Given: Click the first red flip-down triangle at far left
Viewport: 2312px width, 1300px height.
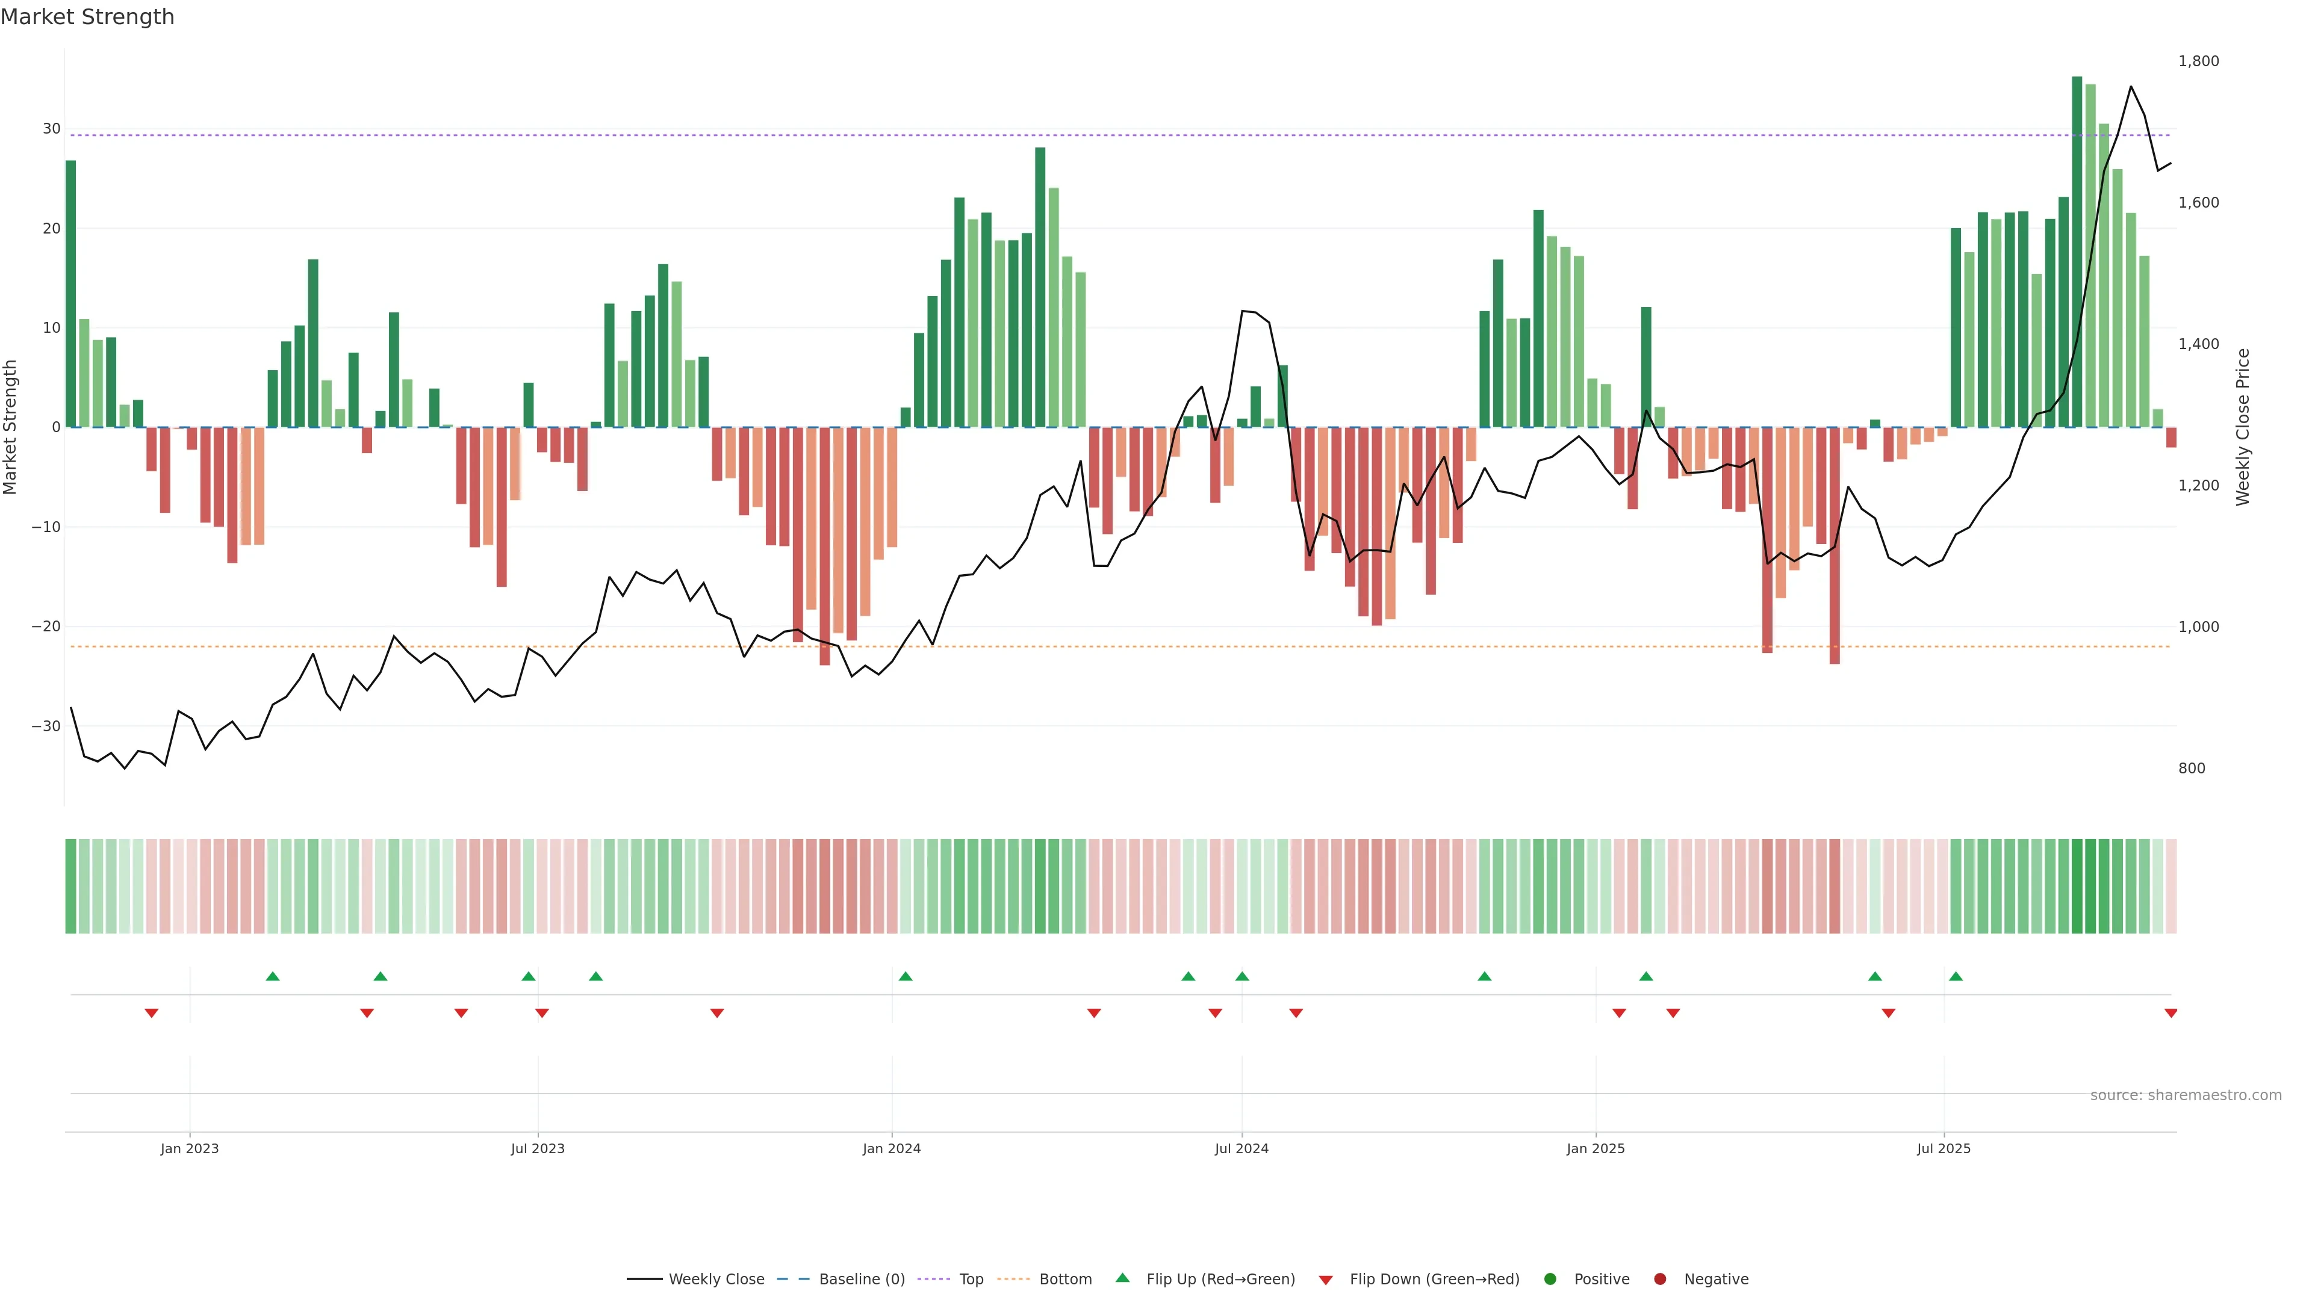Looking at the screenshot, I should coord(152,1013).
